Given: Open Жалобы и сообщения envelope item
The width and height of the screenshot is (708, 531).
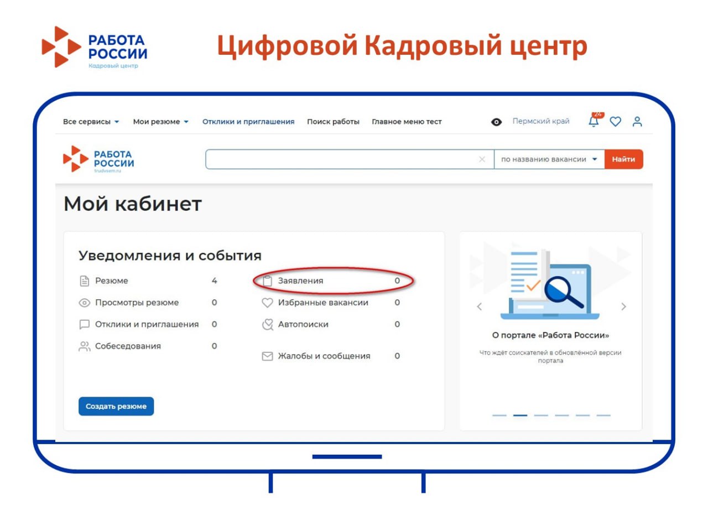Looking at the screenshot, I should (x=324, y=356).
